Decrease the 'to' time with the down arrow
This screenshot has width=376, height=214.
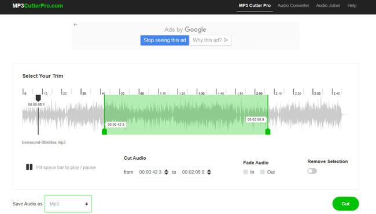pyautogui.click(x=209, y=174)
